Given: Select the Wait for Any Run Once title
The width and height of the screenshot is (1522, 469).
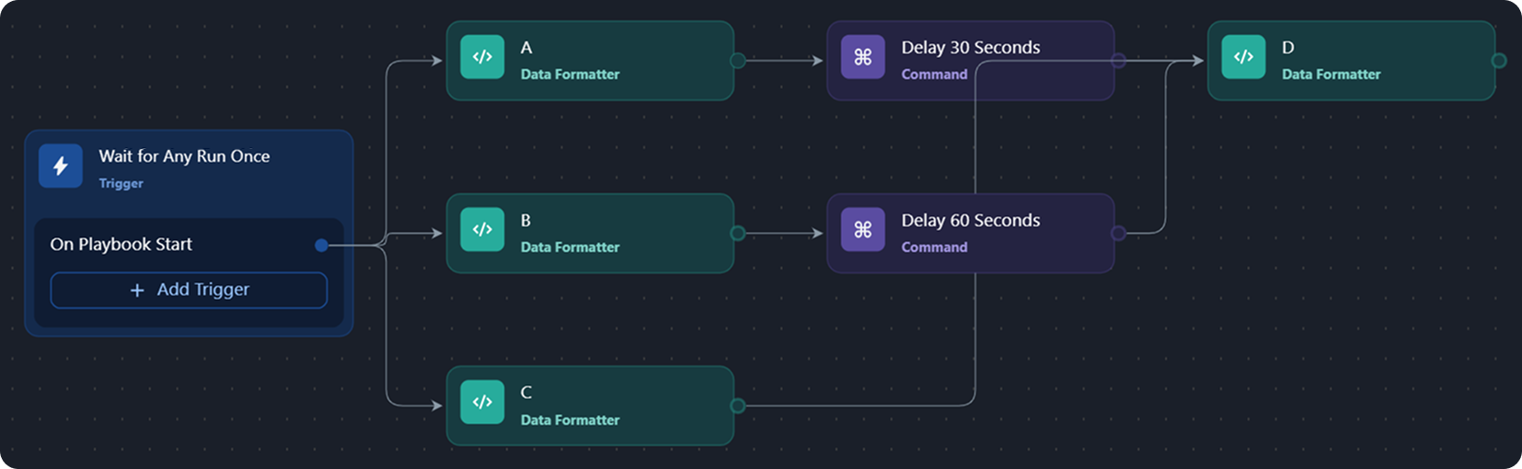Looking at the screenshot, I should [184, 156].
